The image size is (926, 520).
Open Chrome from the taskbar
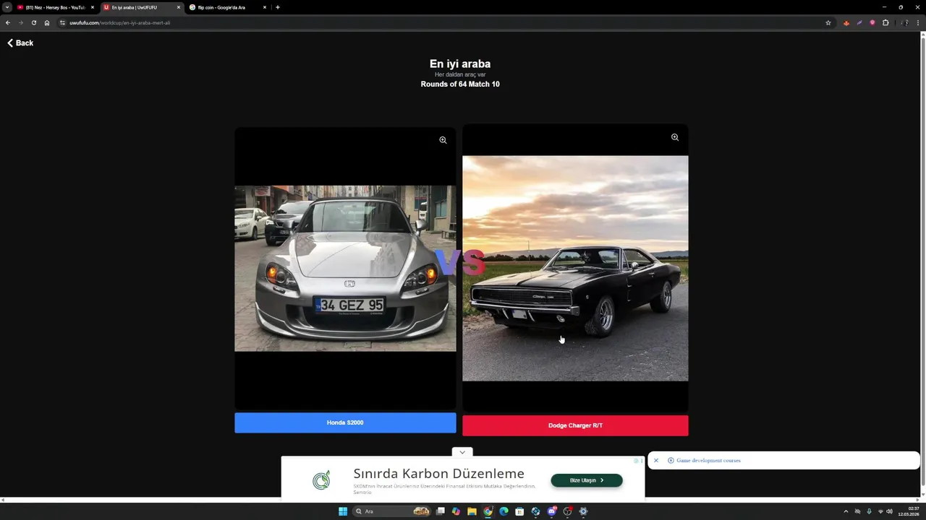[x=488, y=511]
